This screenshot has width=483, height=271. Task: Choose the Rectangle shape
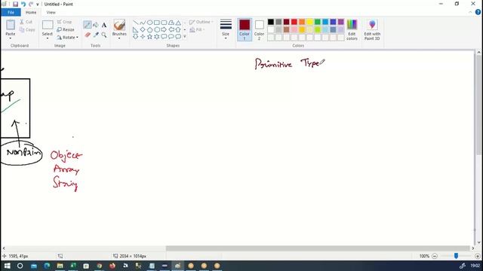click(x=157, y=23)
